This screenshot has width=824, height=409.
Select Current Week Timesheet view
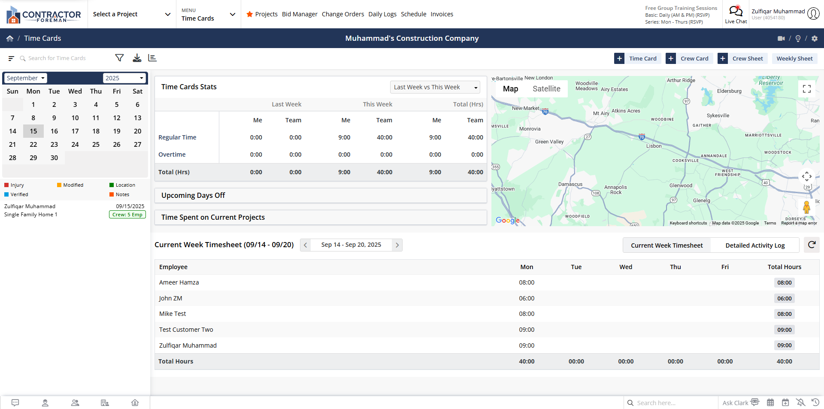(x=666, y=245)
